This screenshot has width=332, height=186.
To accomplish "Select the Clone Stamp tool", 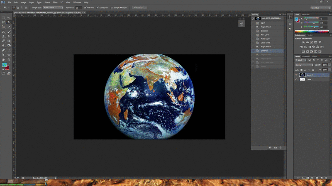I will (3, 37).
